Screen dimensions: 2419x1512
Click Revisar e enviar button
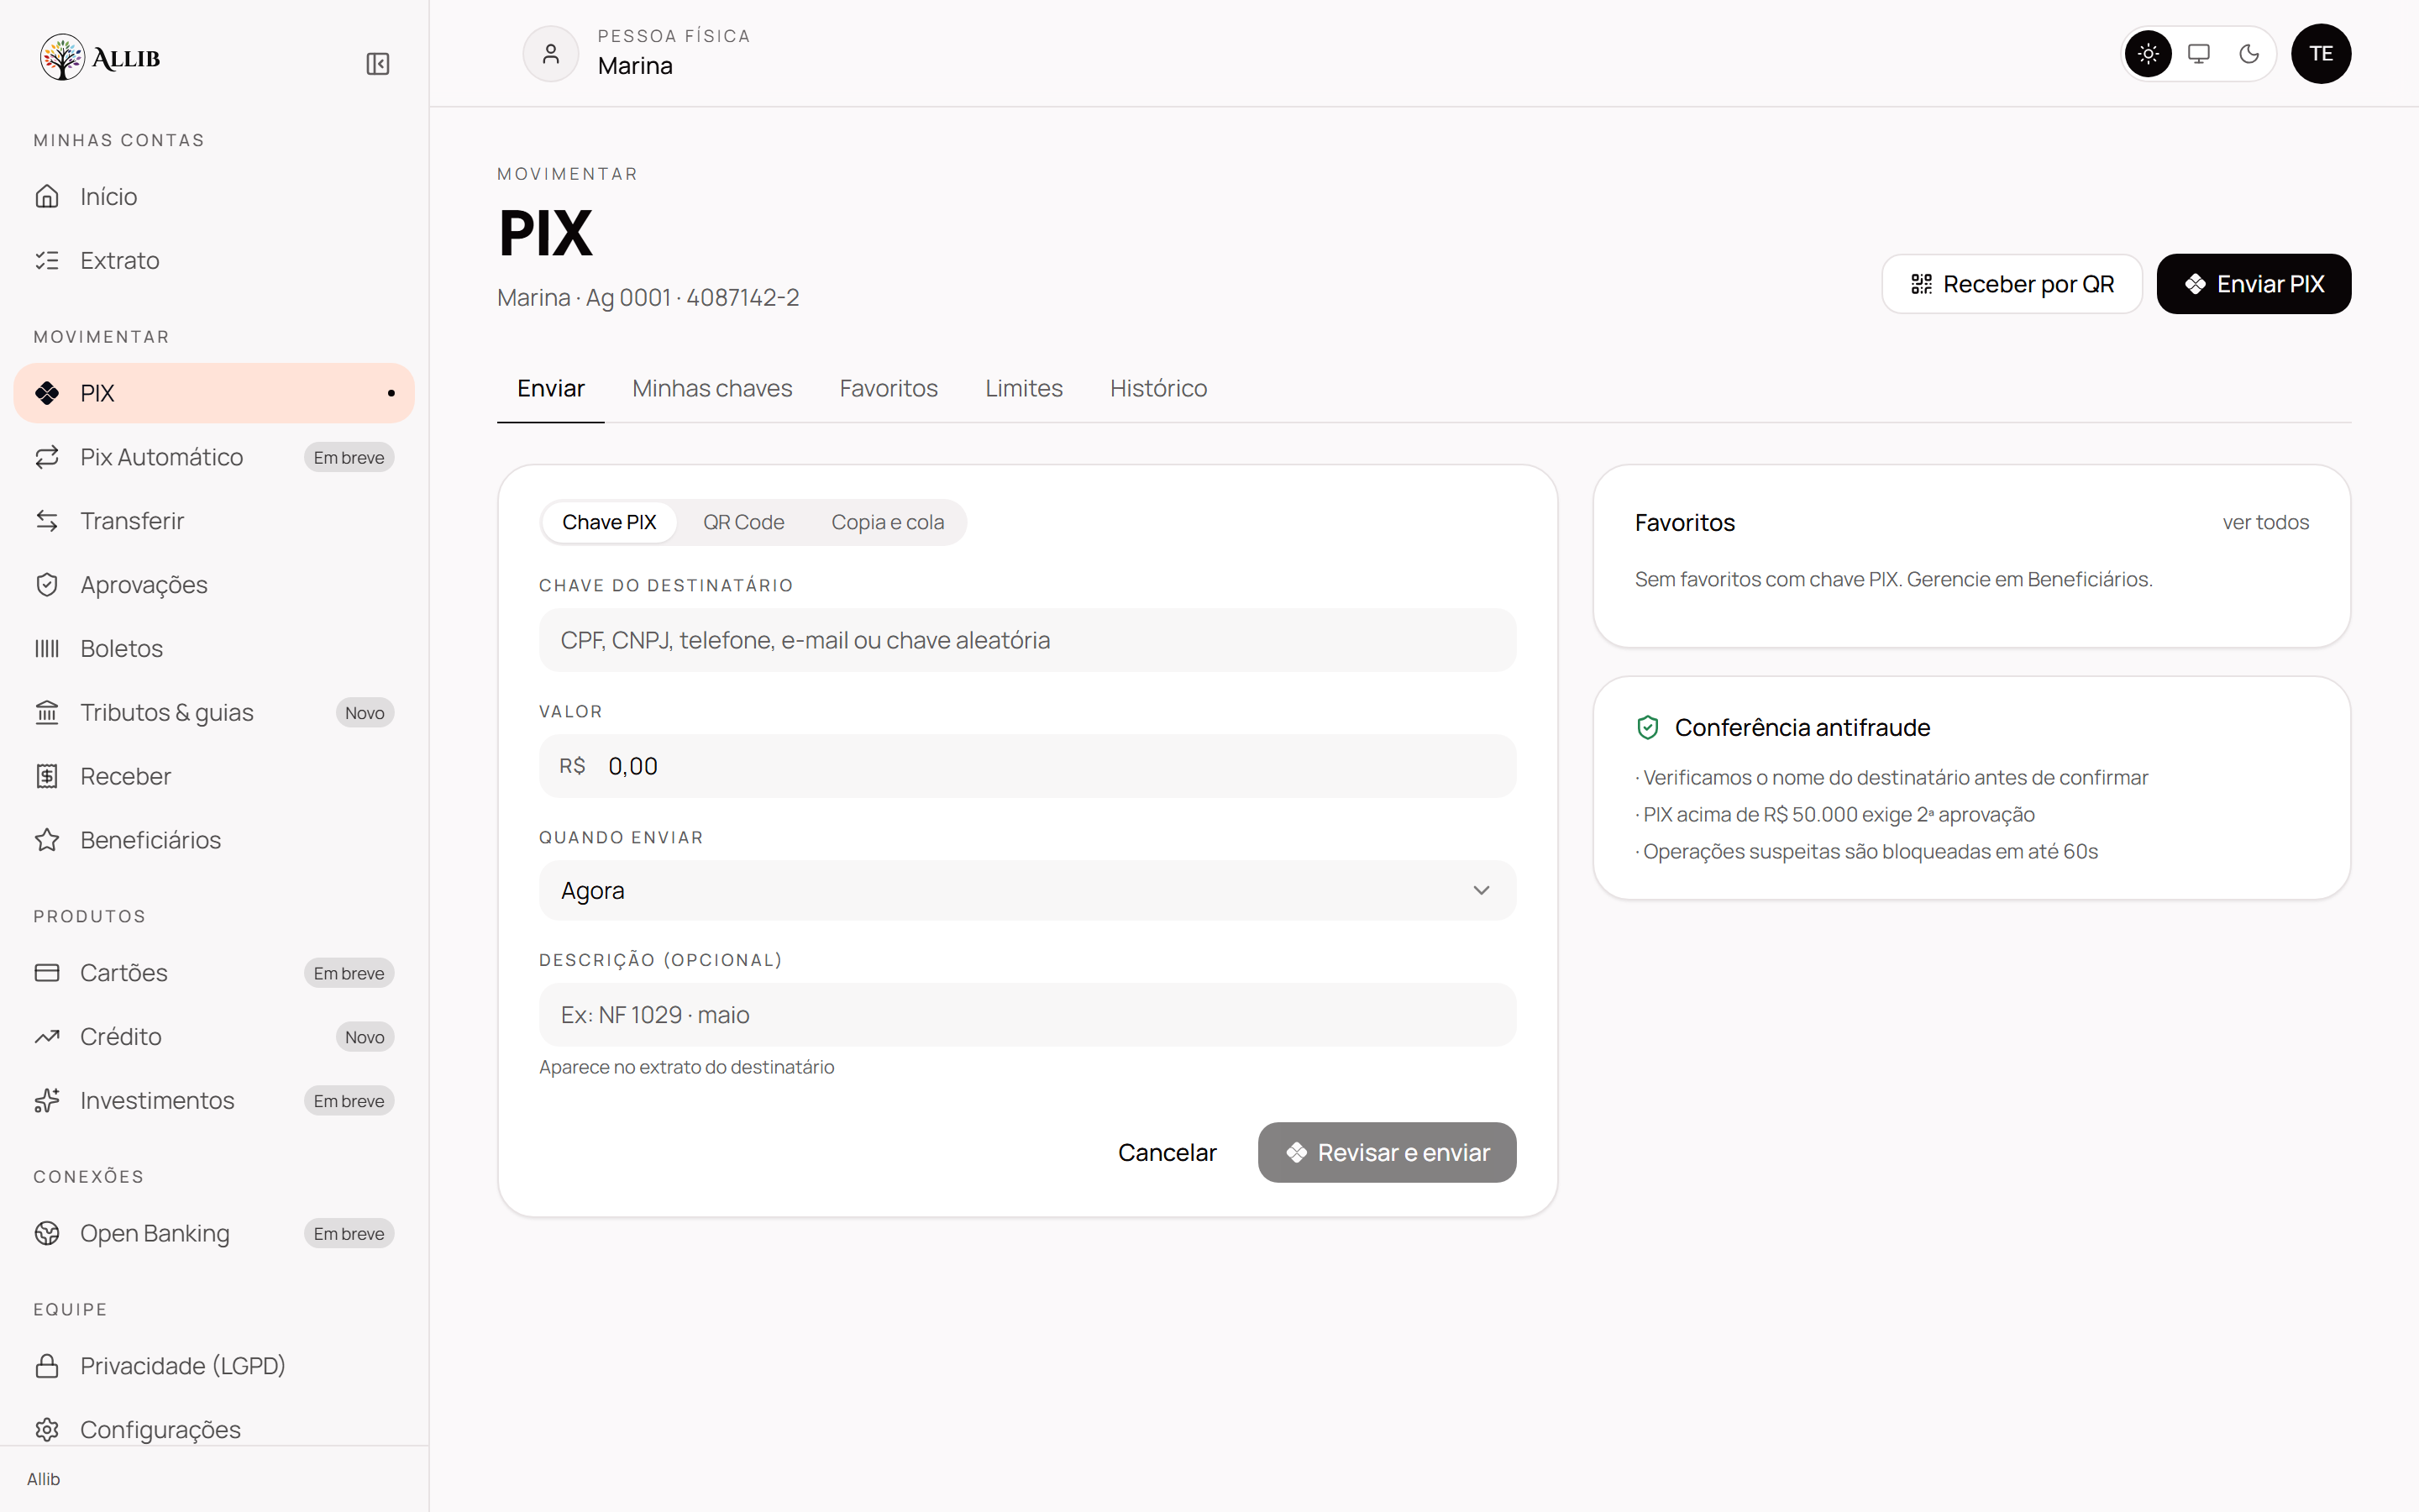pyautogui.click(x=1387, y=1152)
